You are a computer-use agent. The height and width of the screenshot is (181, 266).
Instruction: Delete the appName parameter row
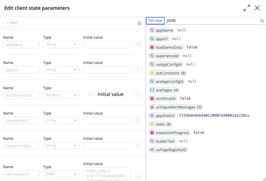coord(138,44)
